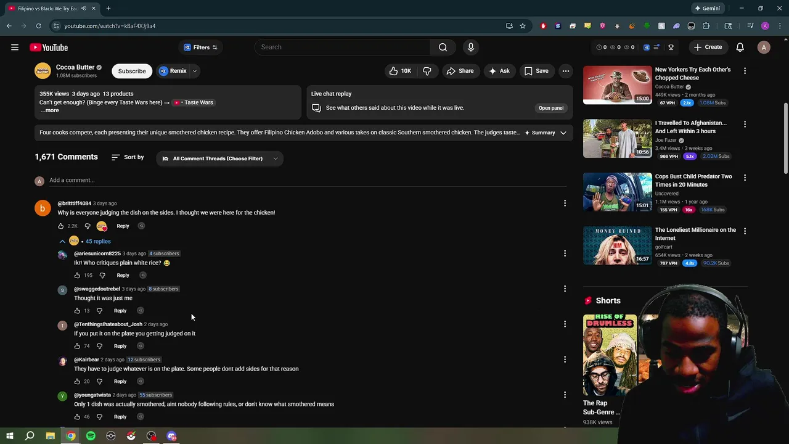
Task: Open the YouTube hamburger guide menu
Action: coord(15,47)
